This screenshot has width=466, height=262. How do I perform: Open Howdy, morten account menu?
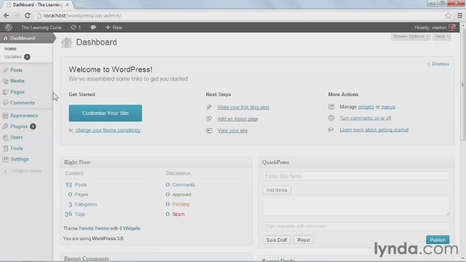[435, 27]
